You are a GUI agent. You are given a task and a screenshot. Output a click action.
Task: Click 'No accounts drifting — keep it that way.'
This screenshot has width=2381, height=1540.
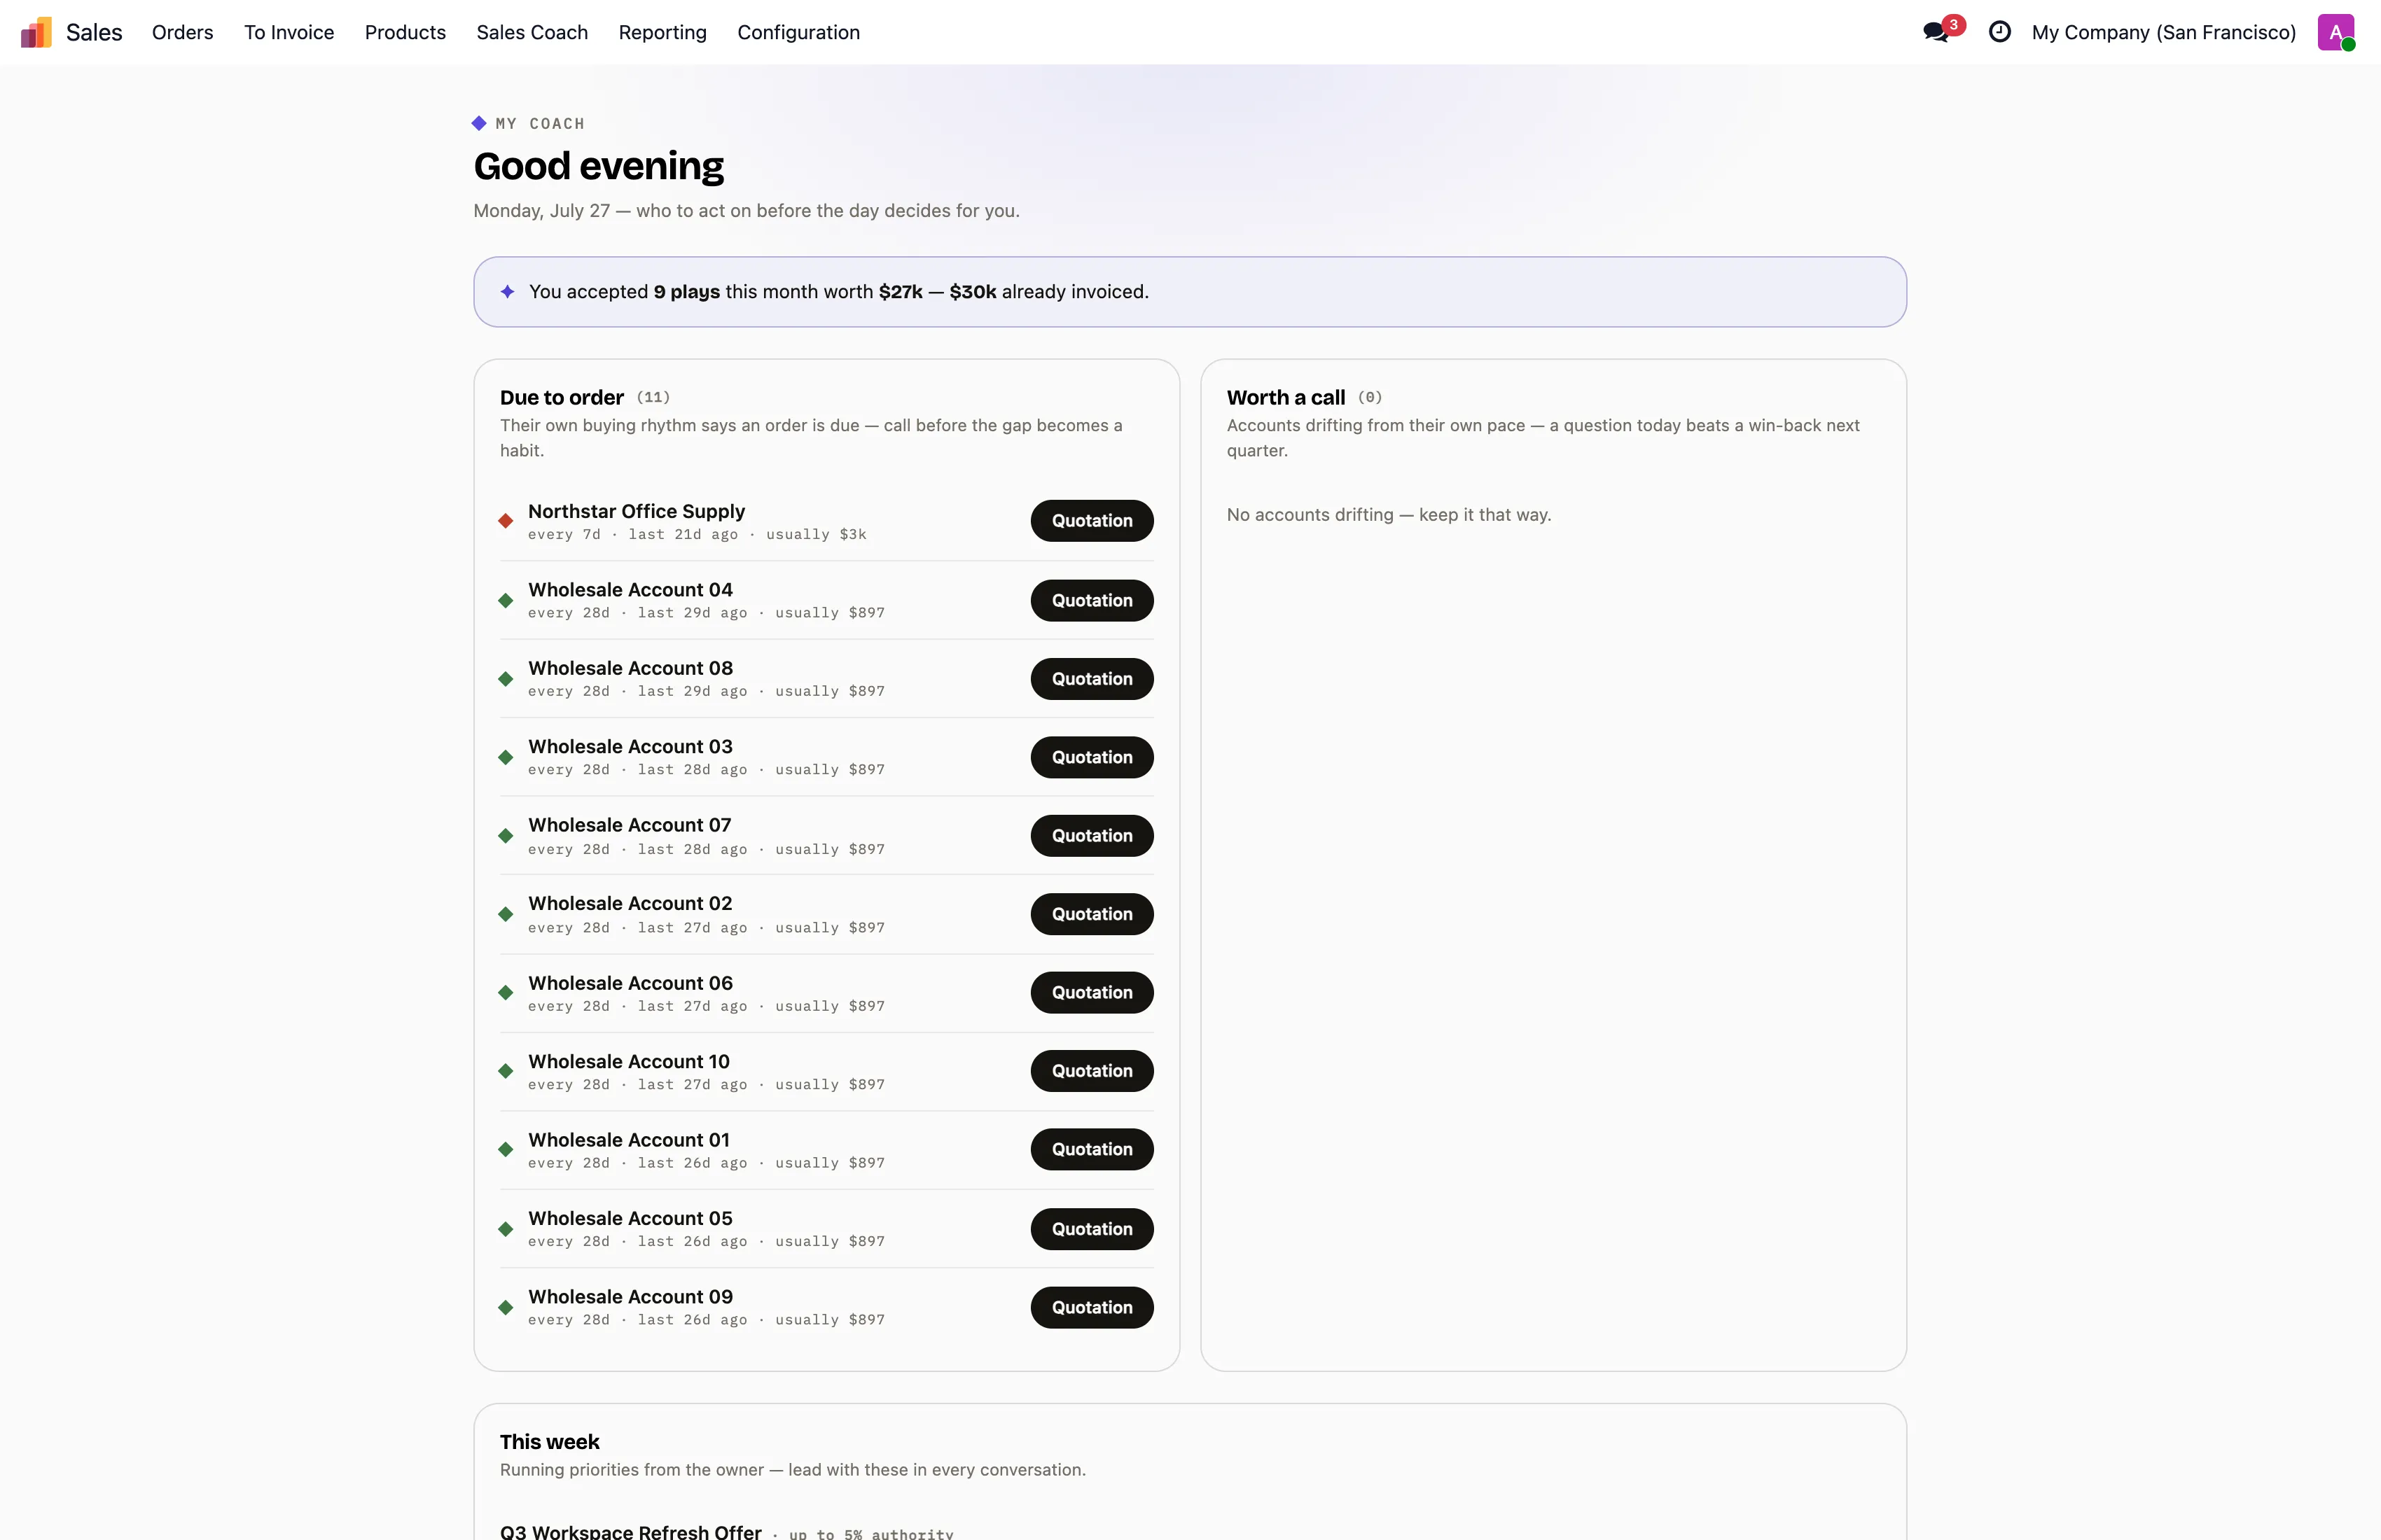(x=1389, y=515)
